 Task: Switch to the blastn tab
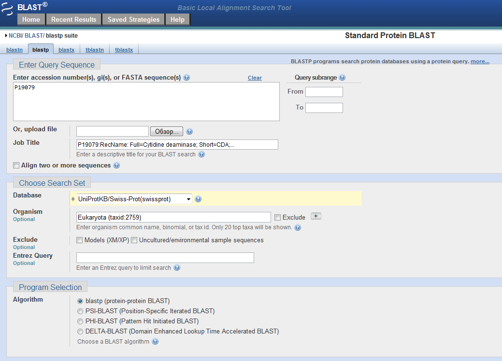tap(14, 50)
